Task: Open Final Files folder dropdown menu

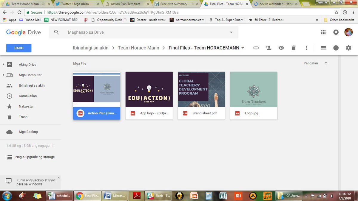Action: tap(243, 48)
